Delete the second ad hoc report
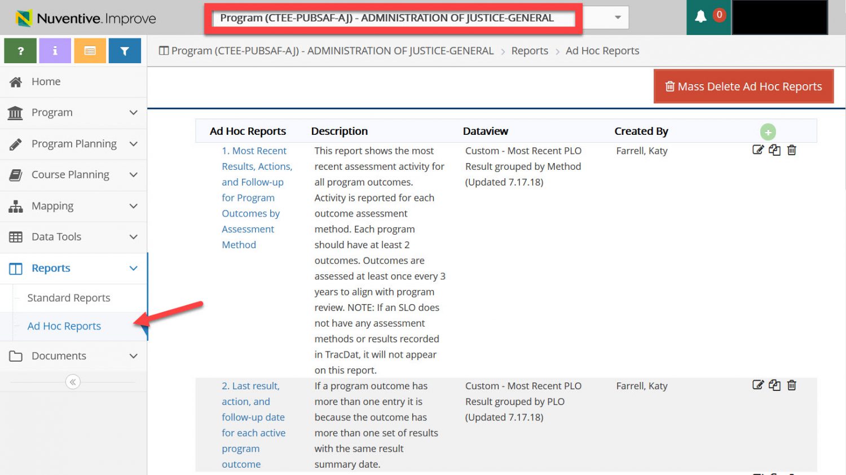The width and height of the screenshot is (846, 475). point(791,385)
